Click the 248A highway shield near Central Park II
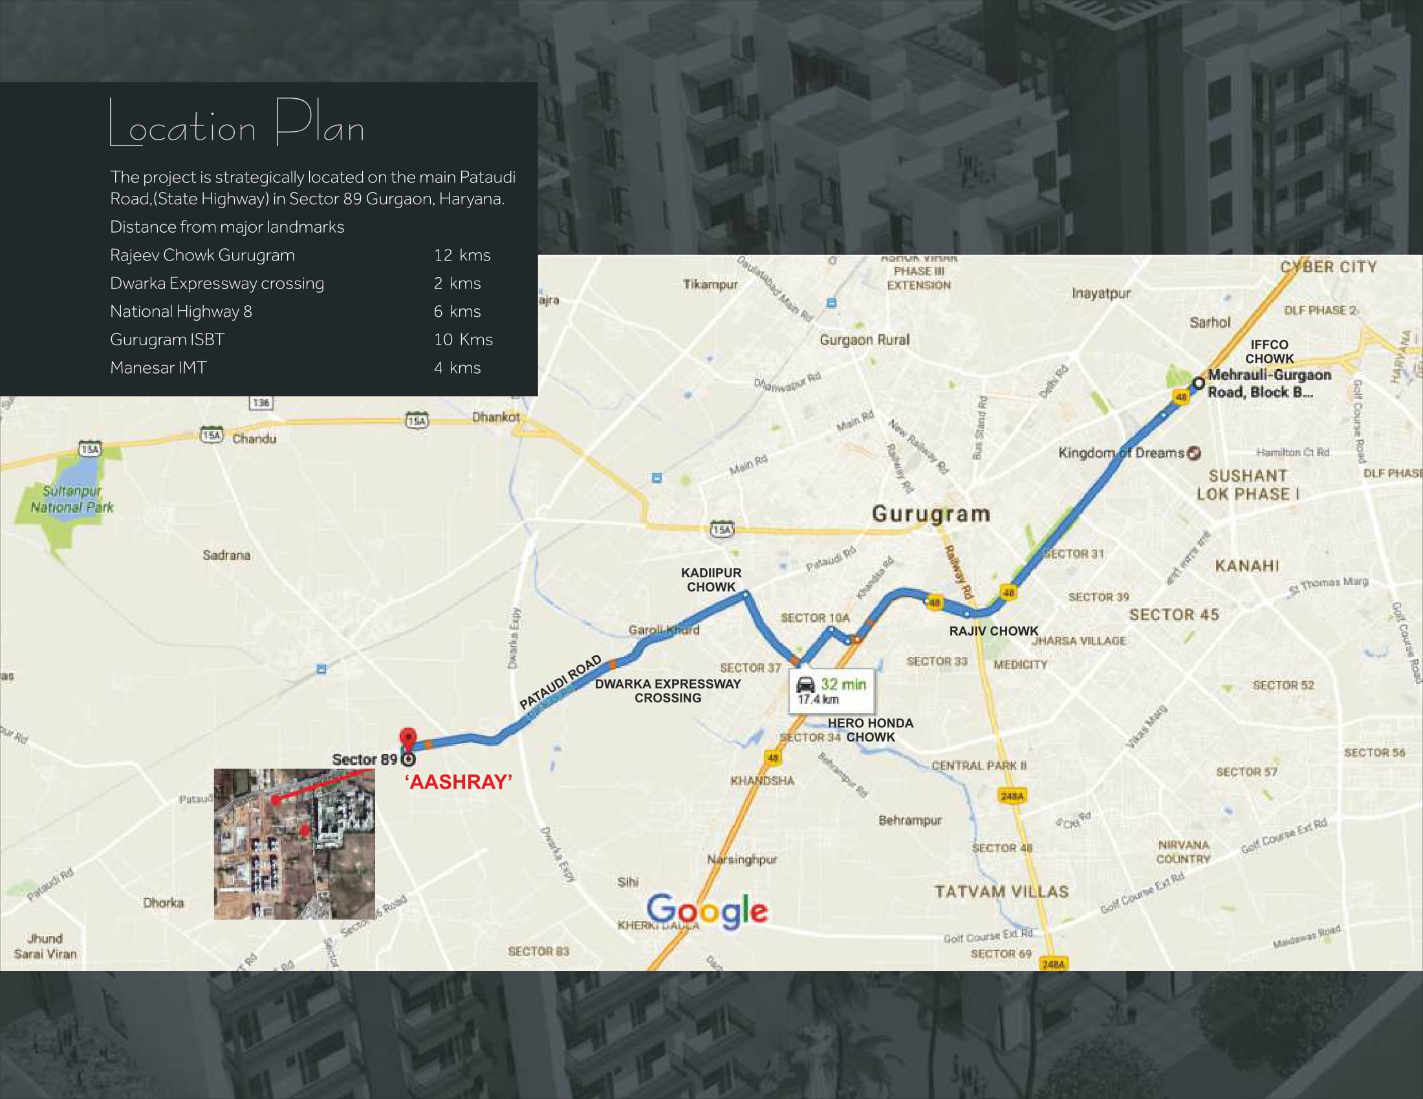1423x1099 pixels. tap(1012, 796)
